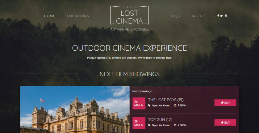This screenshot has width=259, height=133.
Task: Open the Instagram social icon
Action: click(x=226, y=16)
